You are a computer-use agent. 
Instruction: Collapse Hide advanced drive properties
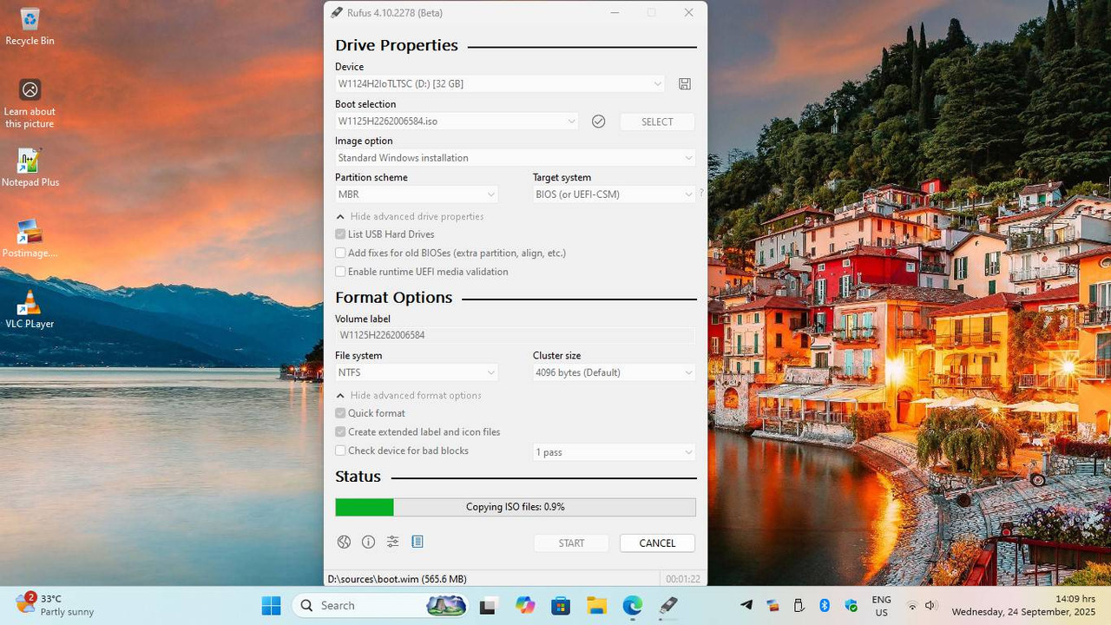tap(410, 217)
